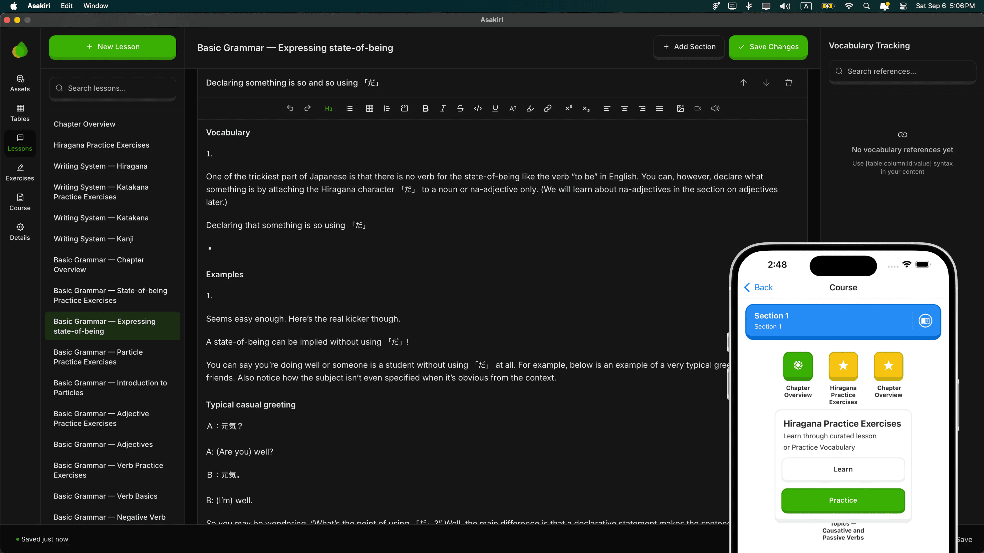
Task: Add an image with the image-plus icon
Action: pos(680,108)
